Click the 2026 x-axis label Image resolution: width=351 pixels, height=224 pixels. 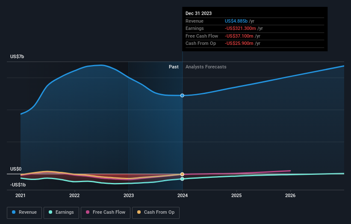click(x=290, y=196)
